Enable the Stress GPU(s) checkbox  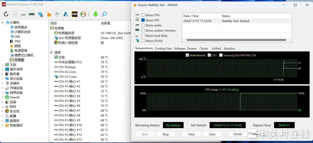(x=143, y=41)
